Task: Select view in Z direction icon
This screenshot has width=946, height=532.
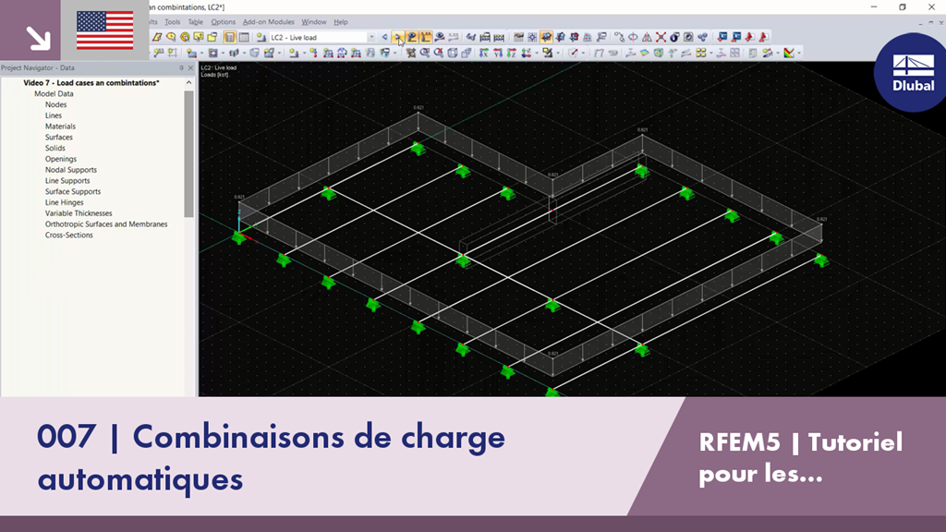Action: click(x=512, y=53)
